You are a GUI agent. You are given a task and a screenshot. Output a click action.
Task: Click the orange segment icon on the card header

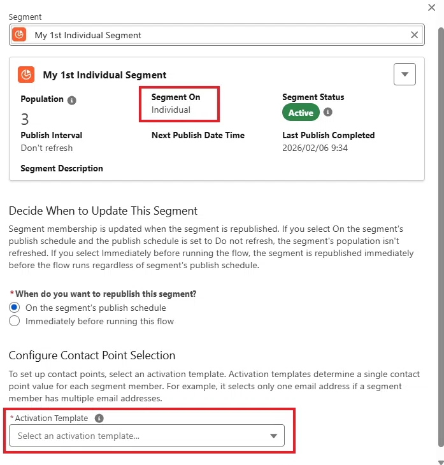(x=26, y=75)
